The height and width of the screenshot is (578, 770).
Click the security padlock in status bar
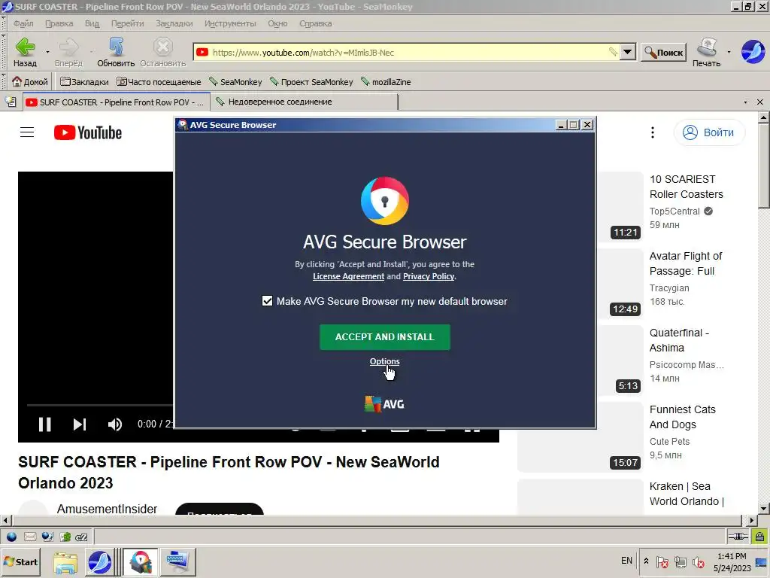[759, 537]
